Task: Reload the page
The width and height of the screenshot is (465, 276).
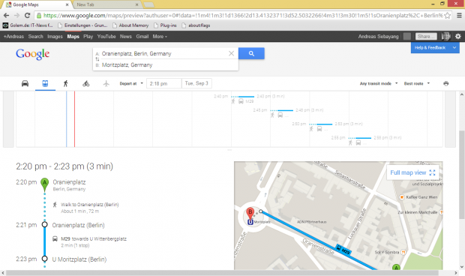Action: [x=27, y=16]
